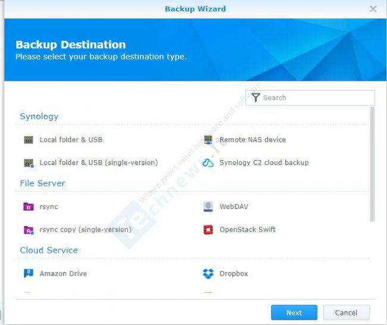Choose the Remote NAS device icon

tap(208, 140)
